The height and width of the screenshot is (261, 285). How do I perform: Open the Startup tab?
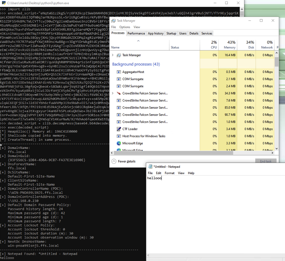pyautogui.click(x=171, y=33)
